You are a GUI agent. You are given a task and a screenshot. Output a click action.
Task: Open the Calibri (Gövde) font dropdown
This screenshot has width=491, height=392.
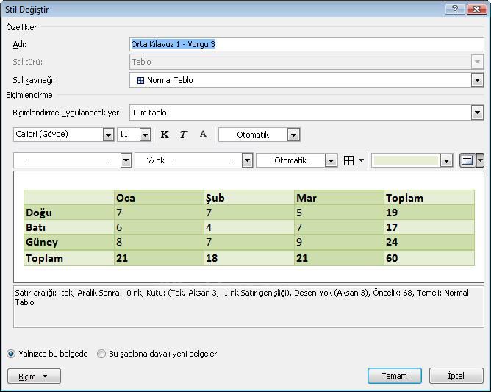click(108, 135)
